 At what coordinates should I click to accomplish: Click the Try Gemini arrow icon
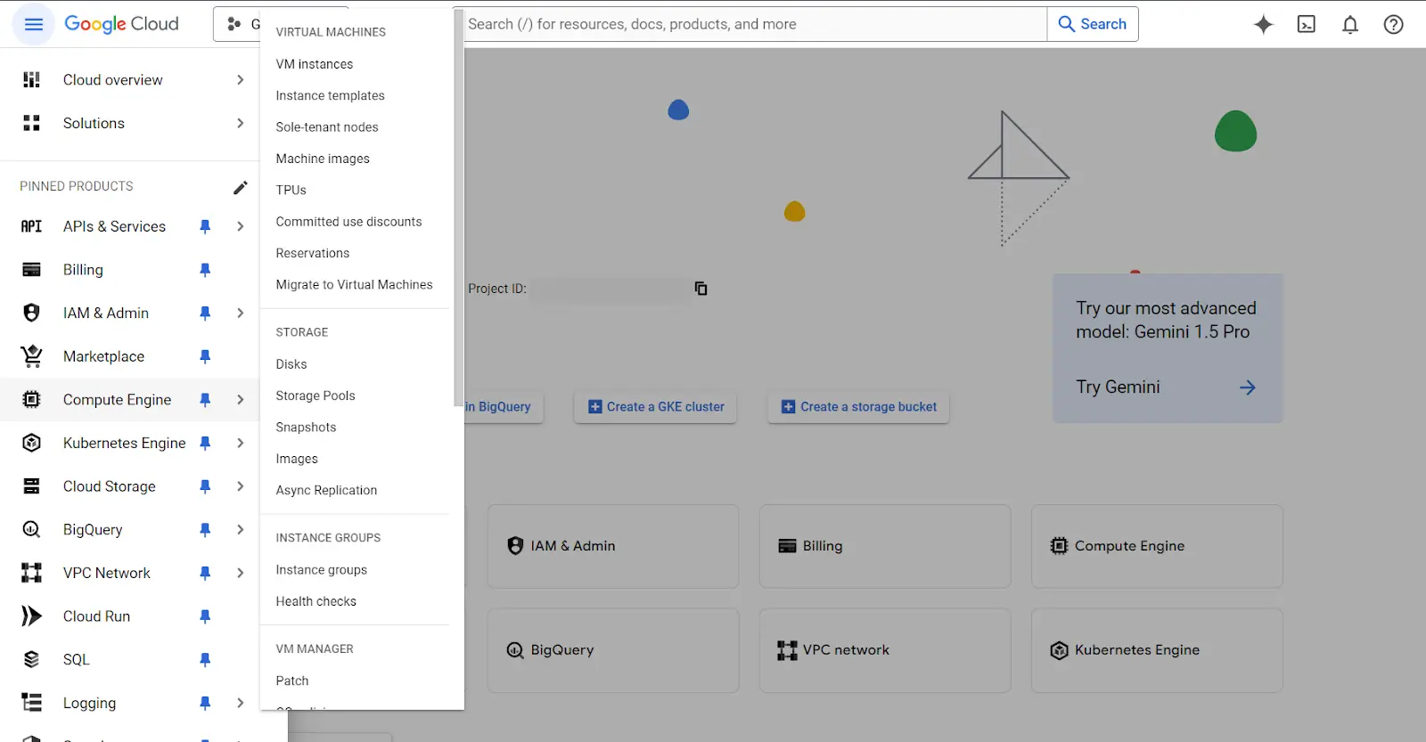coord(1247,387)
